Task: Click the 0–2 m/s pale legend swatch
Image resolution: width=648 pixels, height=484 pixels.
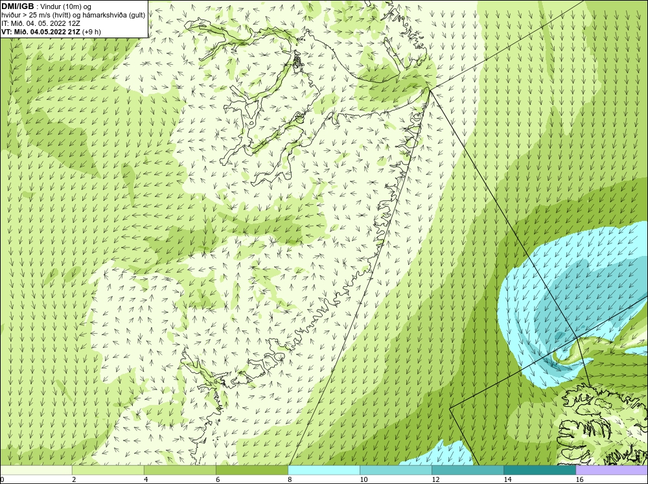Action: tap(36, 470)
